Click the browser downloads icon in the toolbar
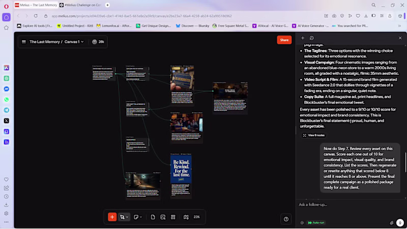 click(x=366, y=16)
